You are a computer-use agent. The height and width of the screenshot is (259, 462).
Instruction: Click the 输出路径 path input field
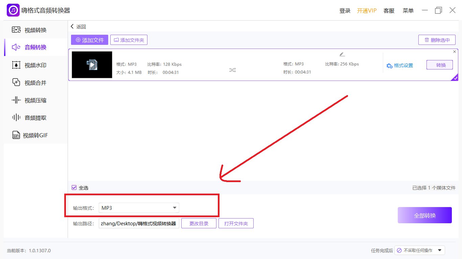[139, 223]
